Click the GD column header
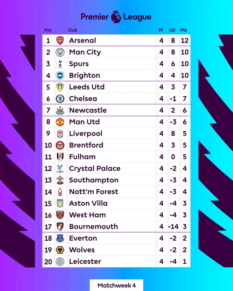The height and width of the screenshot is (291, 233). pos(172,30)
